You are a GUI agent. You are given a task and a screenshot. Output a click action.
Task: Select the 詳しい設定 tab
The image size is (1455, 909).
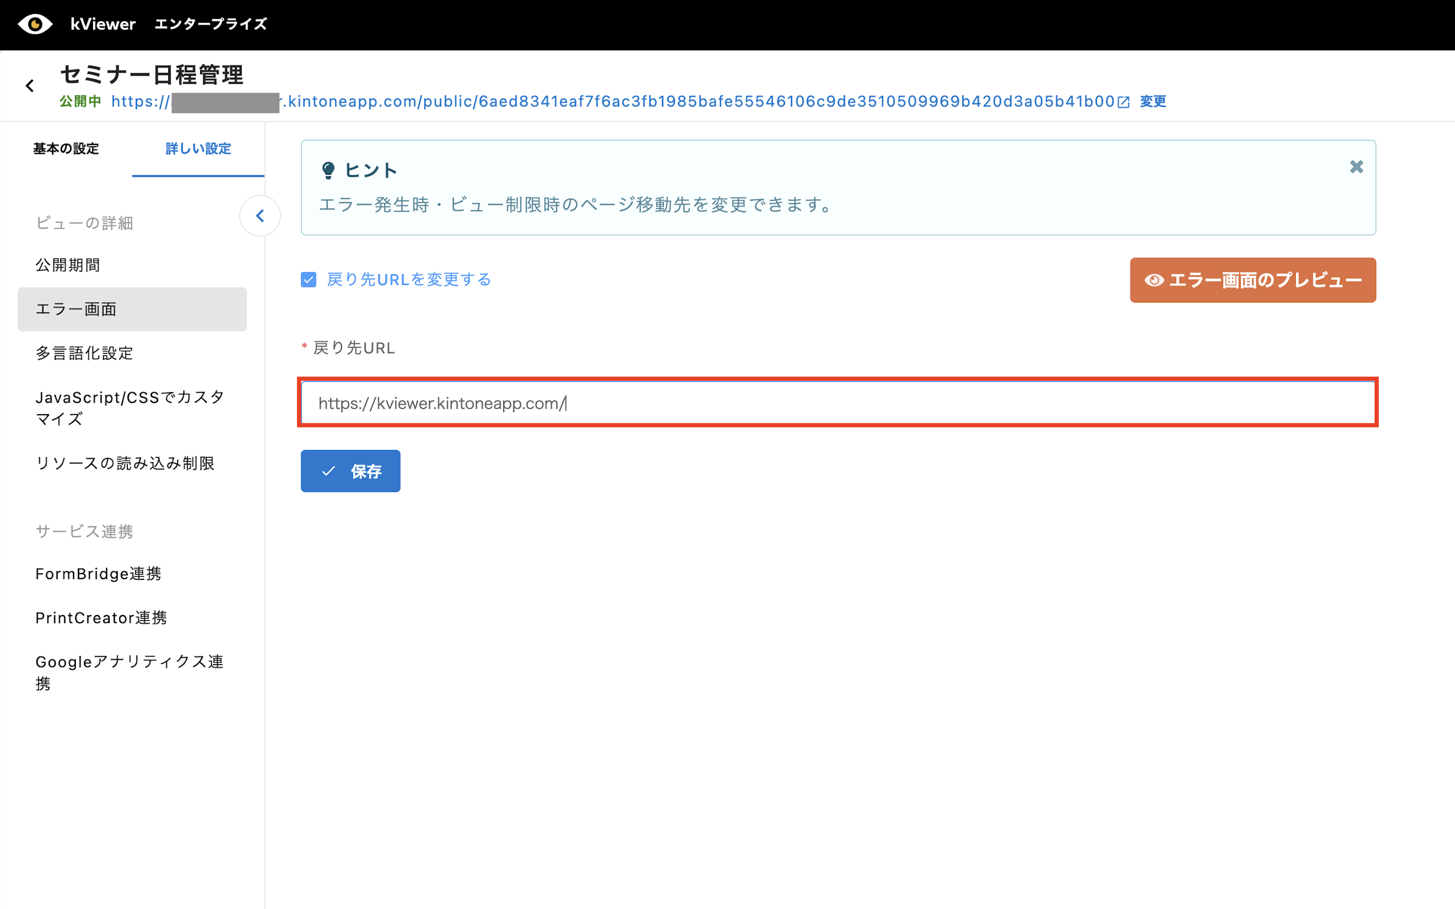(198, 148)
